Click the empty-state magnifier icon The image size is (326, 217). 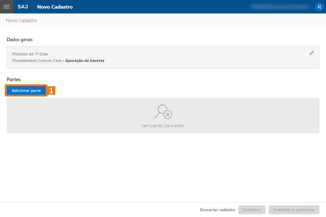coord(163,112)
